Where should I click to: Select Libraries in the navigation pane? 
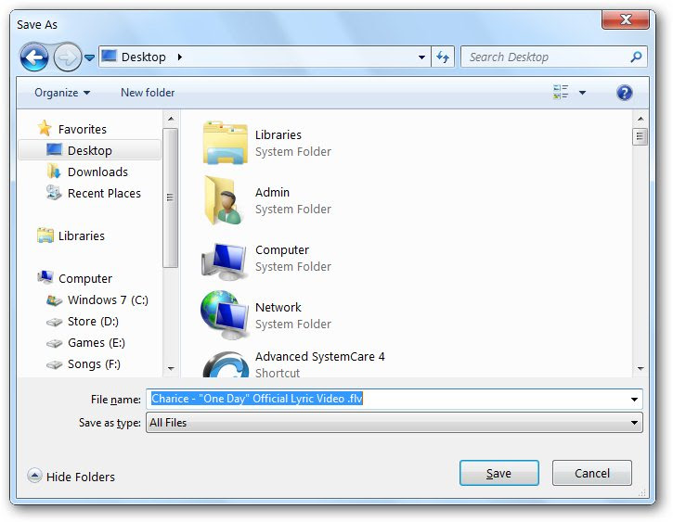point(82,236)
